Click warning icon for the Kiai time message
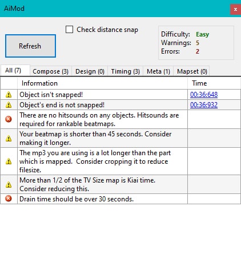The height and width of the screenshot is (271, 241). pos(9,184)
